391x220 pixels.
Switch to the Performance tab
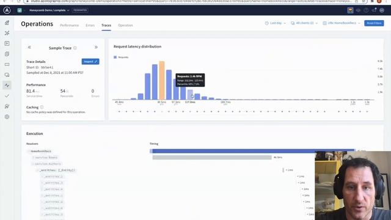(x=69, y=25)
